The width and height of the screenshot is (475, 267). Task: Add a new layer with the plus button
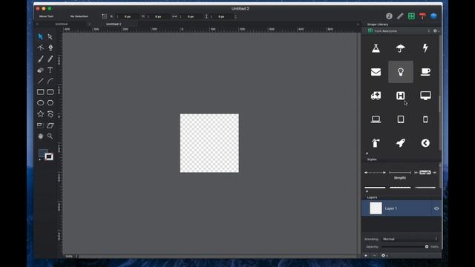point(366,255)
